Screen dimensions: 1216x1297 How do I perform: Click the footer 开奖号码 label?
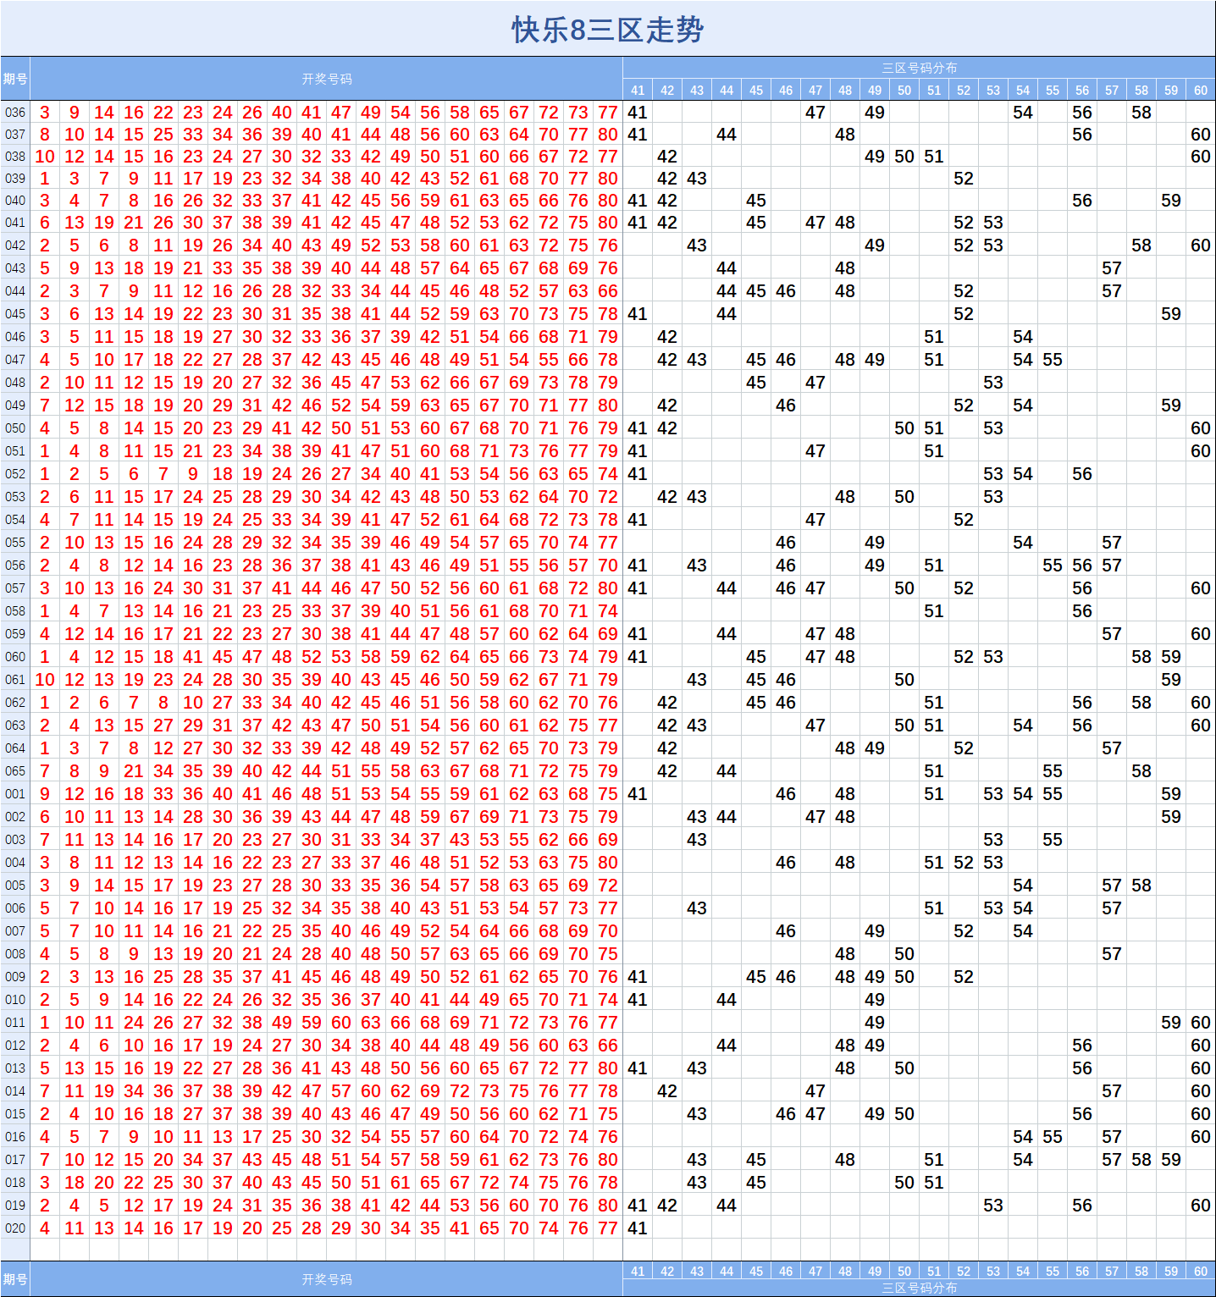[327, 1279]
